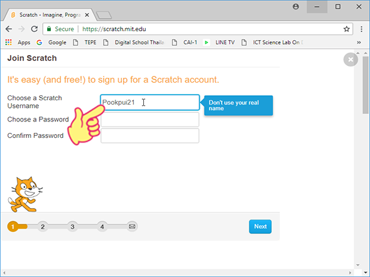
Task: Click the vertical scrollbar down arrow
Action: (366, 273)
